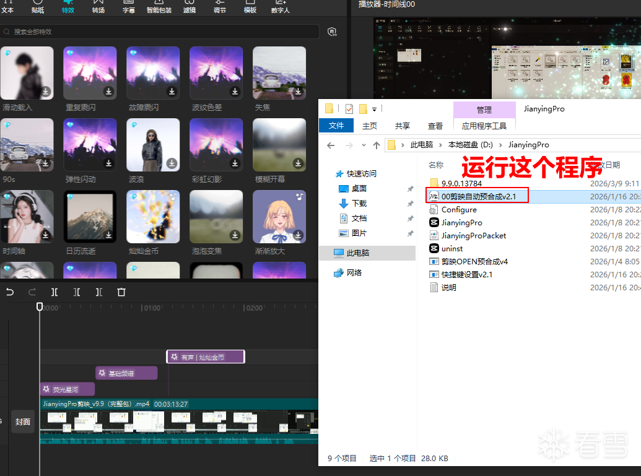Viewport: 641px width, 476px height.
Task: Download the 波浪 effect
Action: 172,163
